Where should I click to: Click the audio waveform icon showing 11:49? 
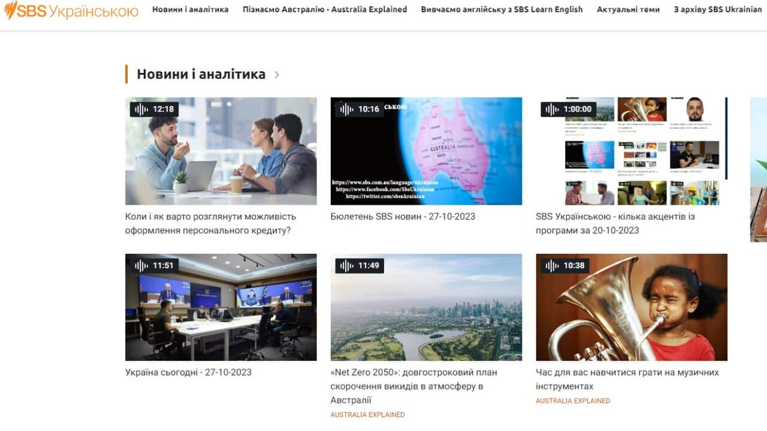point(347,265)
